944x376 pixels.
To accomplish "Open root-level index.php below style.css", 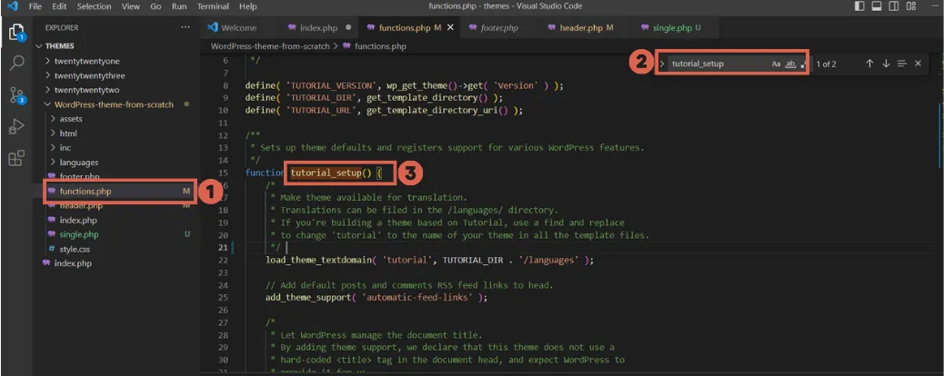I will point(73,263).
